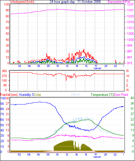The height and width of the screenshot is (161, 135).
Task: Click the 'sunset' label under the wind graph
Action: pos(97,68)
